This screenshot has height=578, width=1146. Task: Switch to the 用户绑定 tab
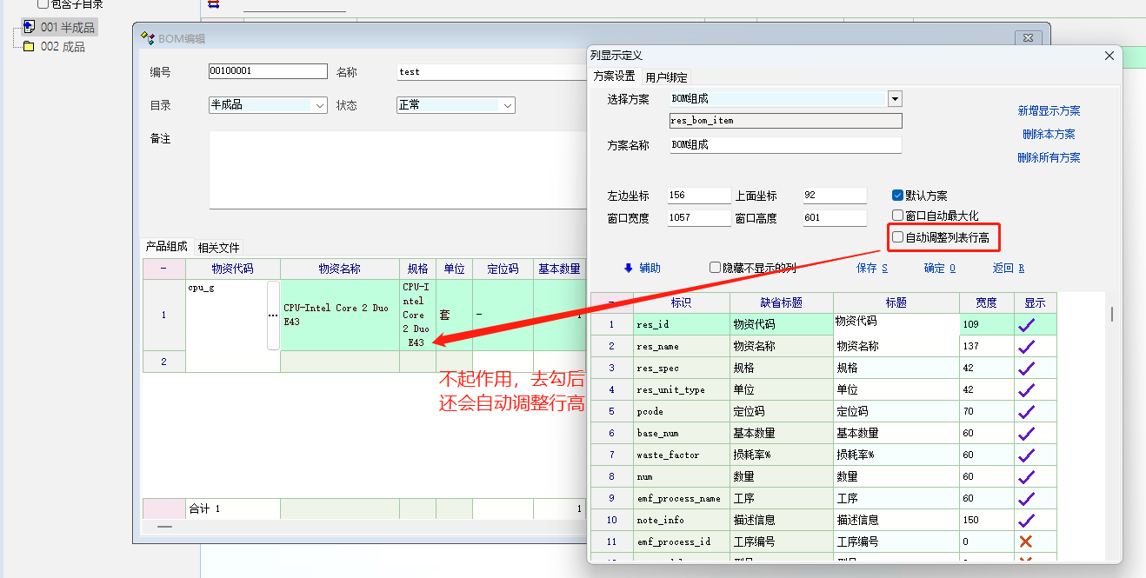pos(666,77)
